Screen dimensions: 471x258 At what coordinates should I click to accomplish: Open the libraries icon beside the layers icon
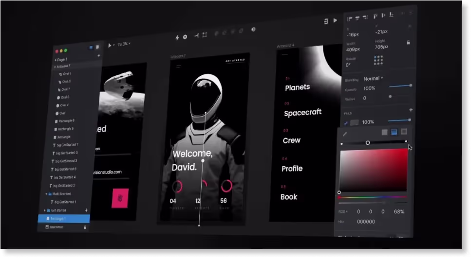click(97, 47)
